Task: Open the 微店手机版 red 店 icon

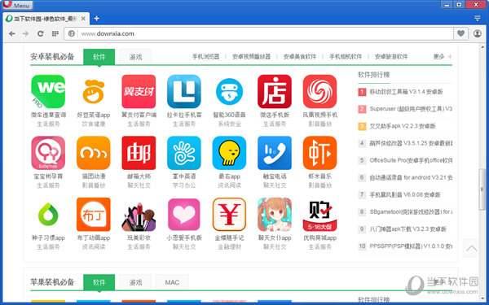Action: click(x=275, y=91)
